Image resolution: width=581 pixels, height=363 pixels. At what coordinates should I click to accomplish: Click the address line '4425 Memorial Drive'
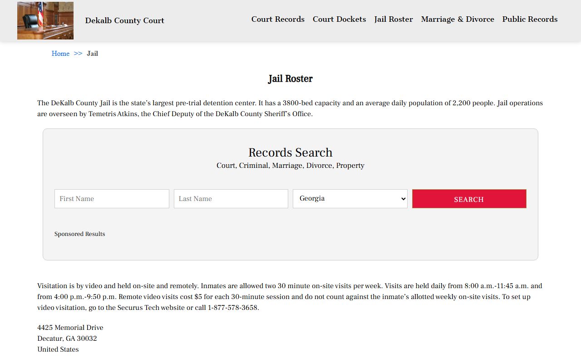click(70, 328)
